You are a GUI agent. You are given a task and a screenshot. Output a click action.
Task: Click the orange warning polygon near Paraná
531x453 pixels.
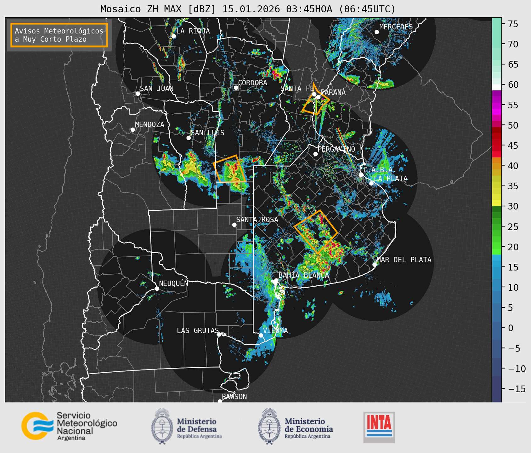click(x=316, y=99)
